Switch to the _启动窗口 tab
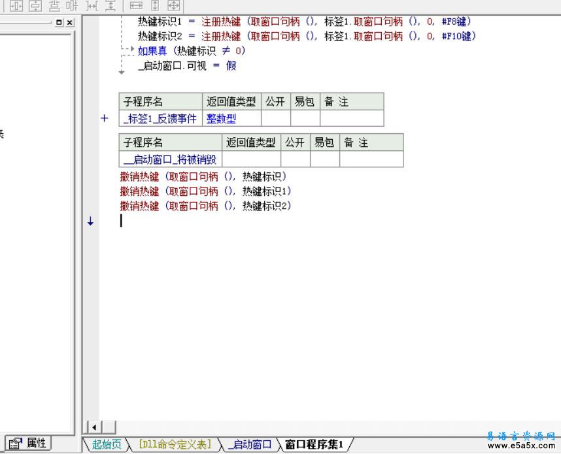Screen dimensions: 561x454 249,445
